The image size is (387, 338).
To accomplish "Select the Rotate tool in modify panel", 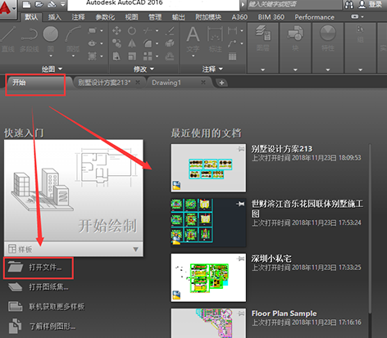I will (132, 30).
